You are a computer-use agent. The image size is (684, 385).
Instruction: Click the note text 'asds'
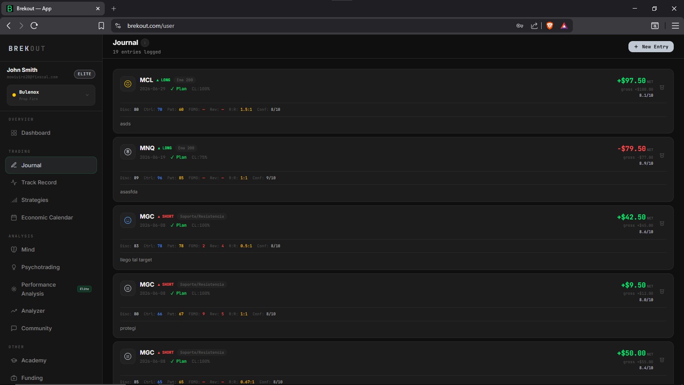[x=125, y=124]
